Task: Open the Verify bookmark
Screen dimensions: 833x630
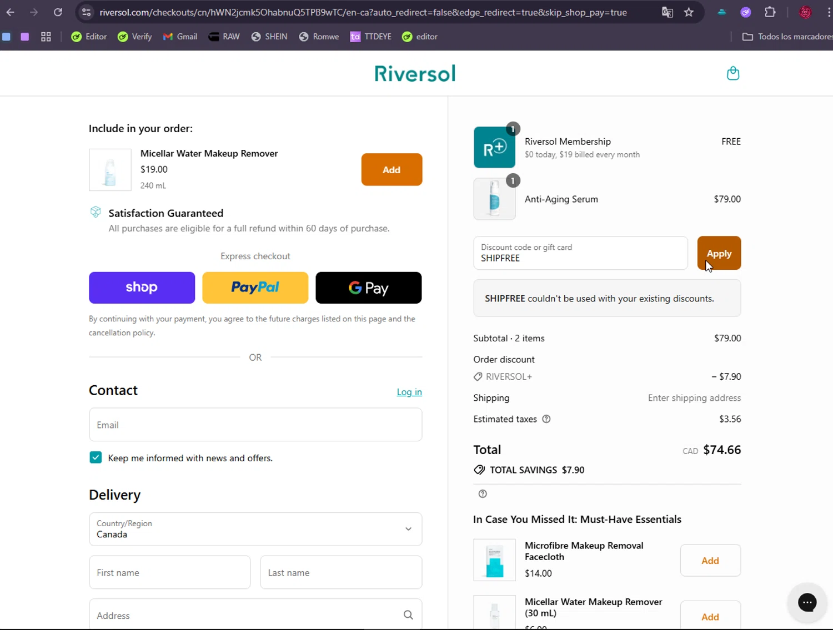Action: [135, 37]
